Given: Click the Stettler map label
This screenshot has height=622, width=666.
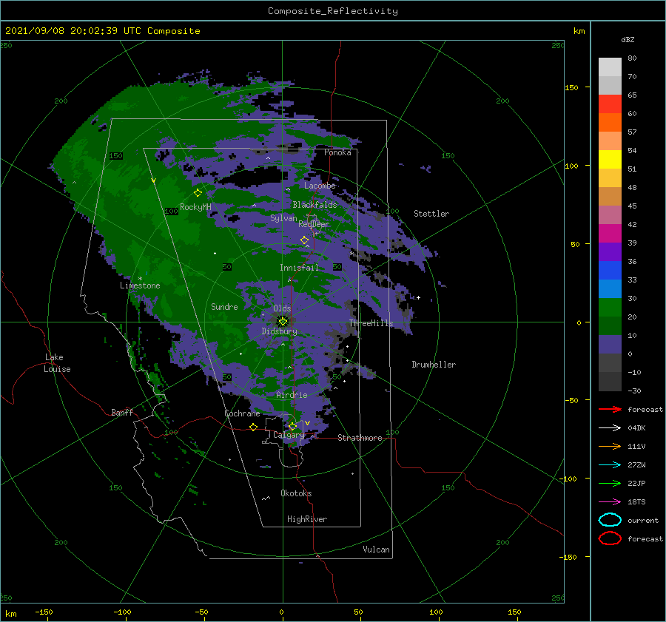Looking at the screenshot, I should [x=431, y=214].
